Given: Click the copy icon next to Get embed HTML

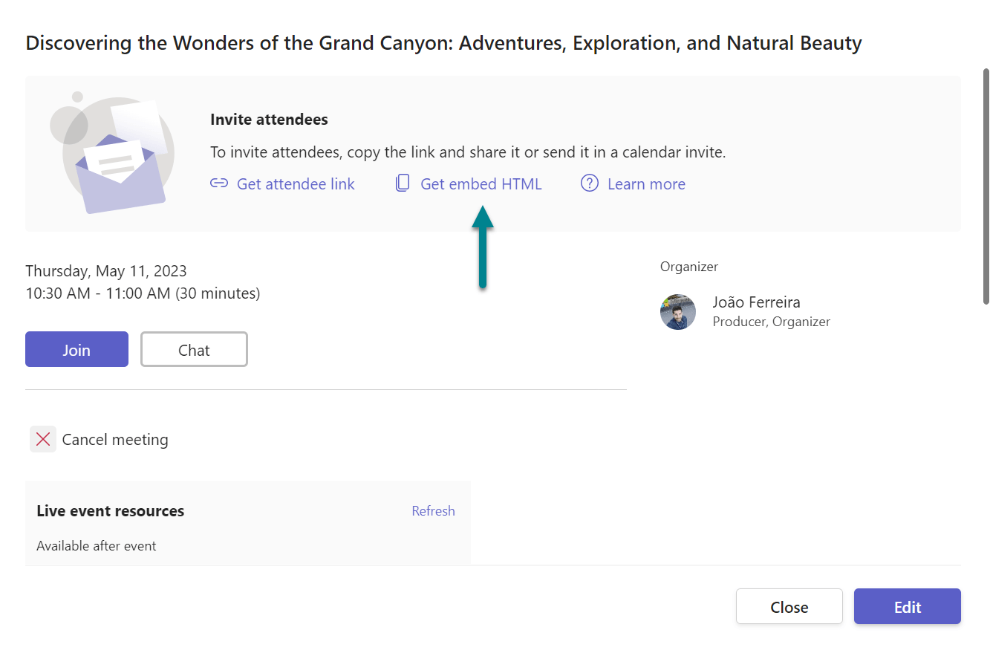Looking at the screenshot, I should coord(402,182).
